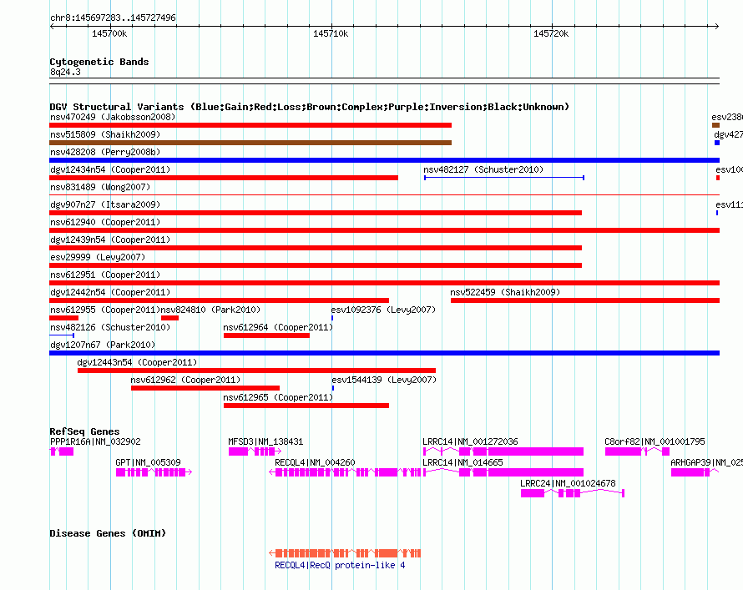
Task: Open the RECQL4|RecQ protein-like 4 link
Action: click(x=340, y=565)
